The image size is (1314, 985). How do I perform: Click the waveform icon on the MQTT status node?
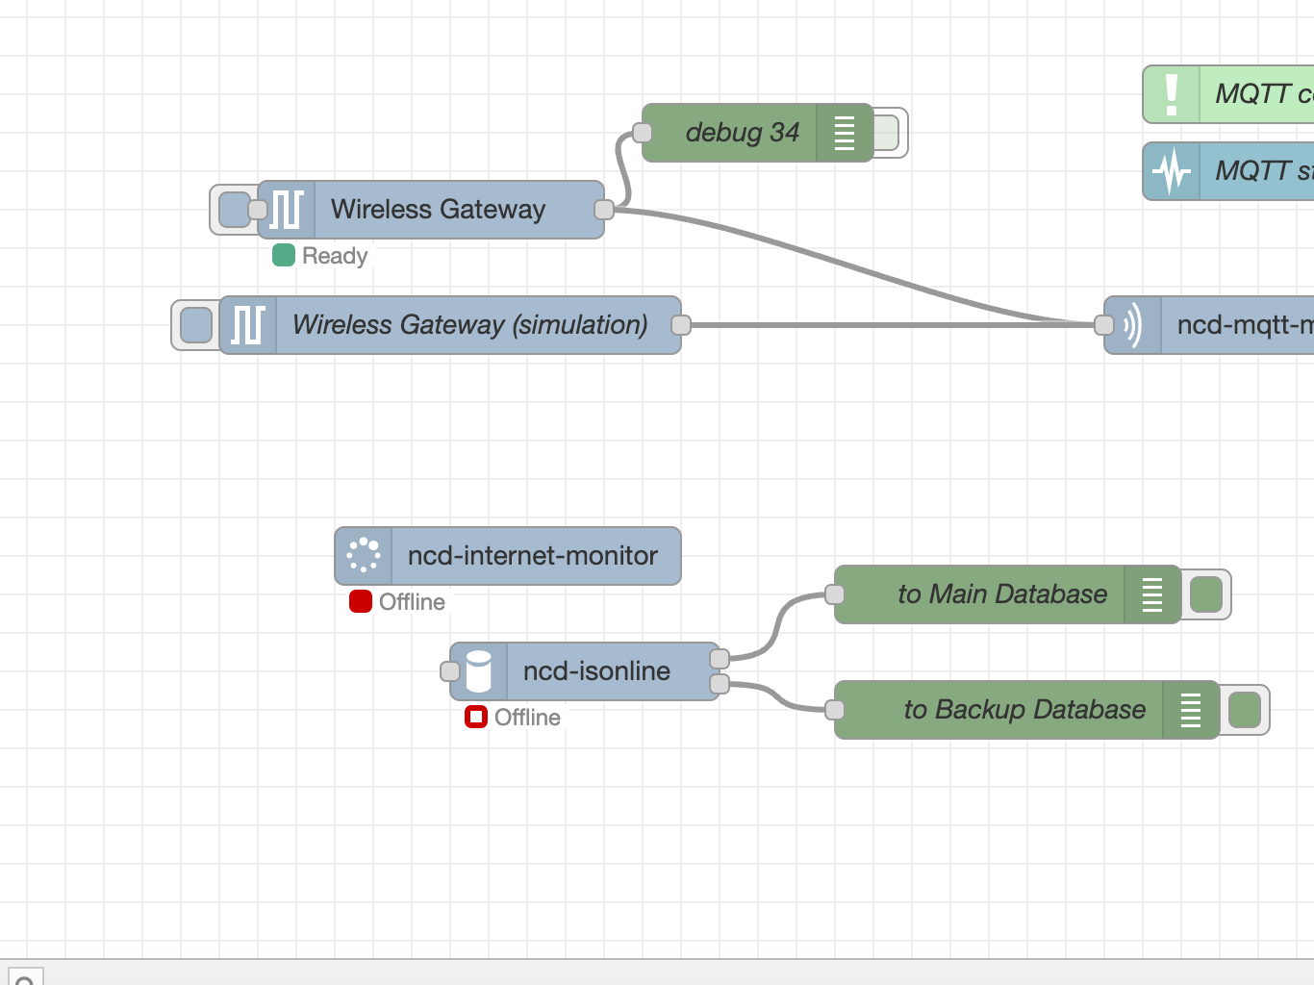pos(1171,170)
